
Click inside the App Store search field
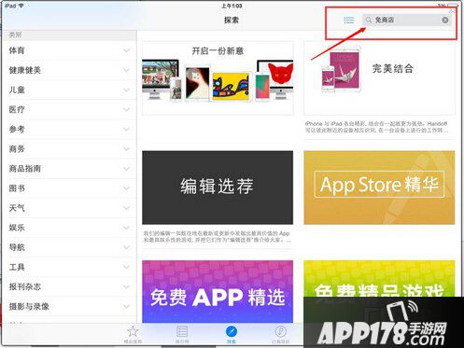pyautogui.click(x=407, y=20)
